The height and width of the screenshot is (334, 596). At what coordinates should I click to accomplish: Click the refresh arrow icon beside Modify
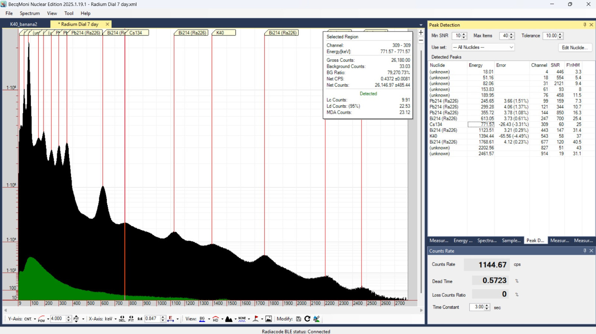(x=307, y=319)
